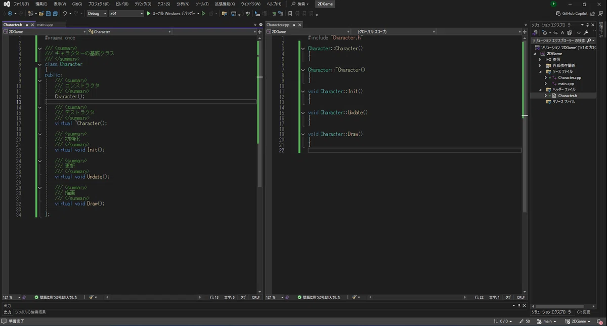The height and width of the screenshot is (326, 607).
Task: Click CRLF line ending in Character.cpp editor
Action: (520, 297)
